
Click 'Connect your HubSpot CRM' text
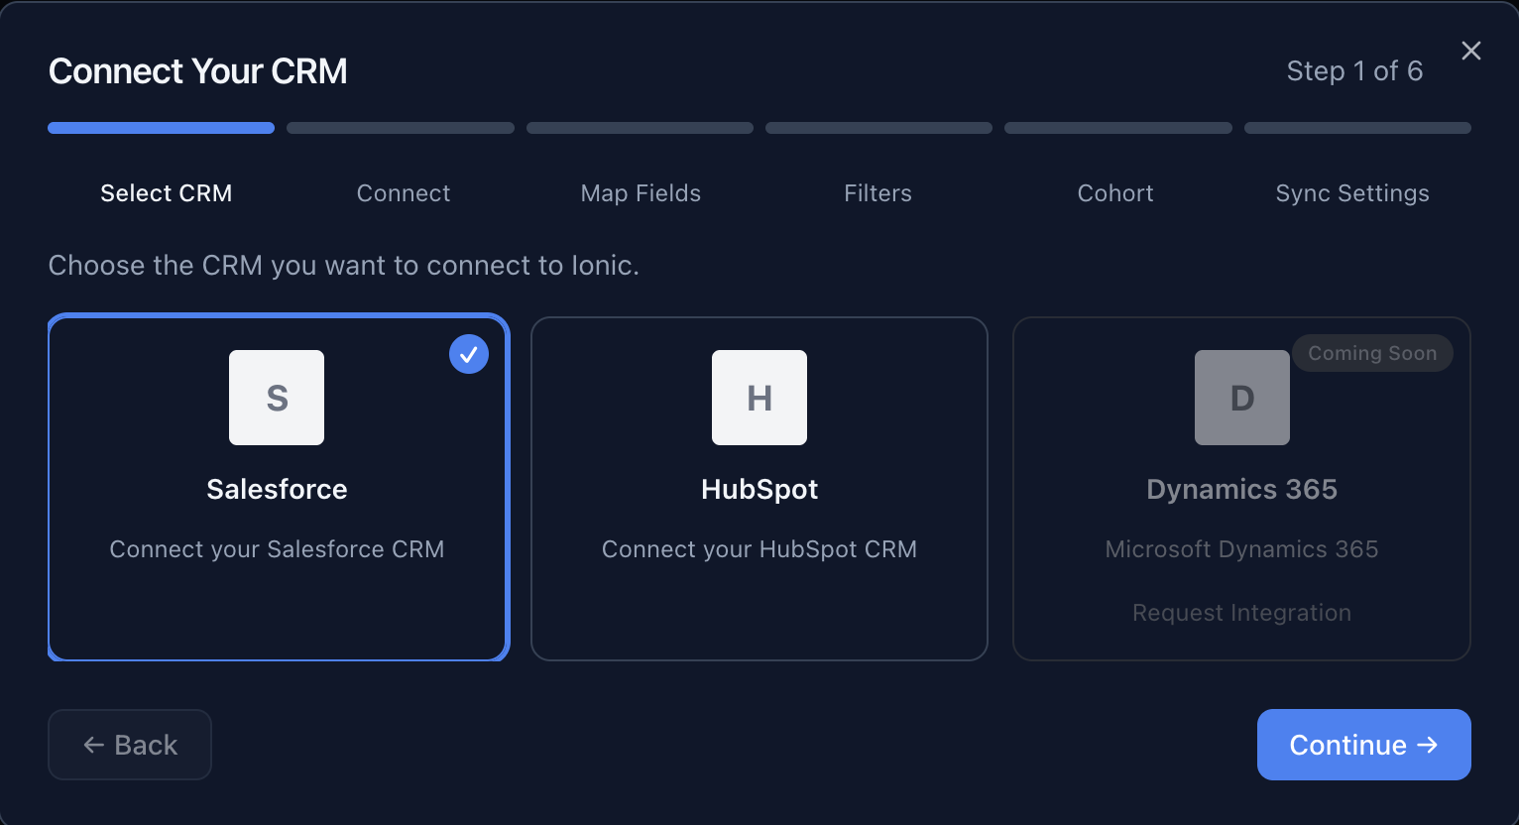point(759,549)
